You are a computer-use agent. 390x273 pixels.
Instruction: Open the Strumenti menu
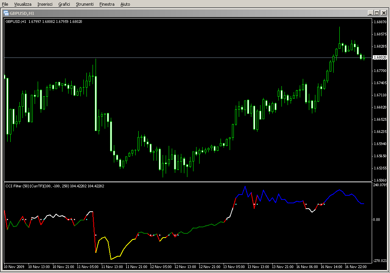coord(85,4)
